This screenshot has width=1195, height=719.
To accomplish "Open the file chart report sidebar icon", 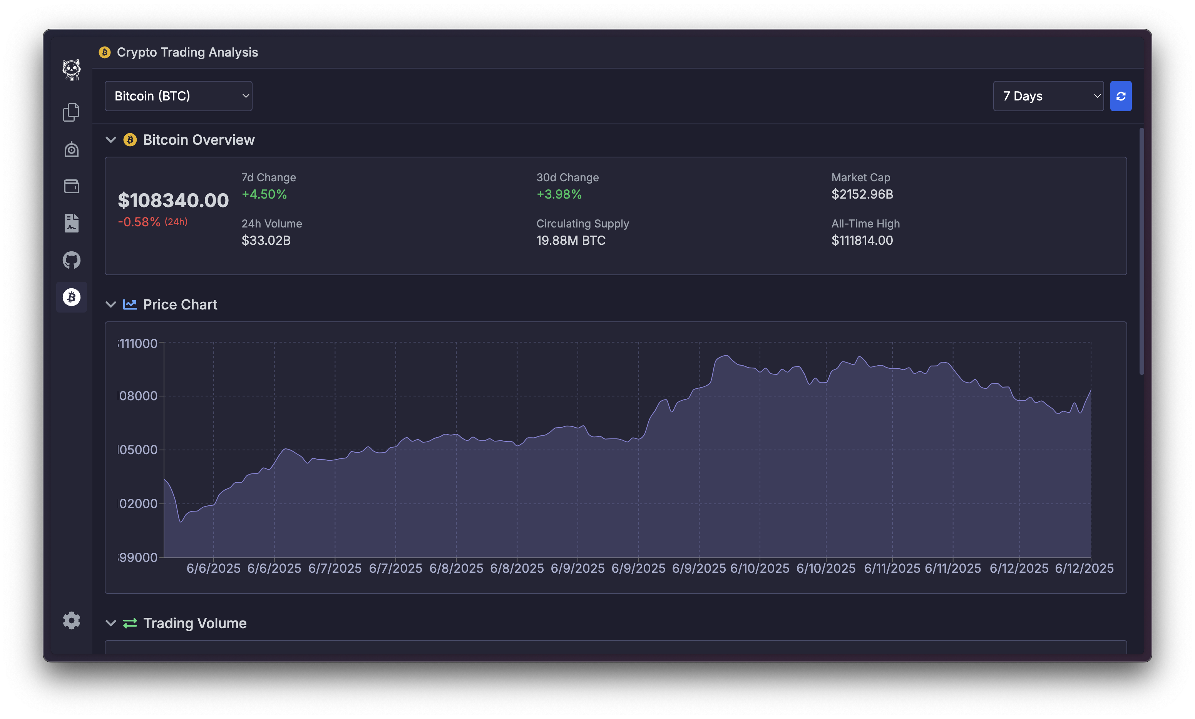I will (71, 223).
